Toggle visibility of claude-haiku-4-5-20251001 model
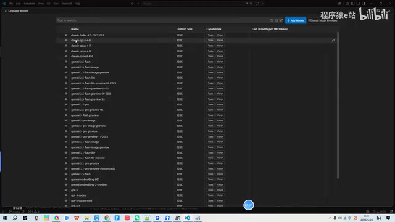 click(x=66, y=35)
